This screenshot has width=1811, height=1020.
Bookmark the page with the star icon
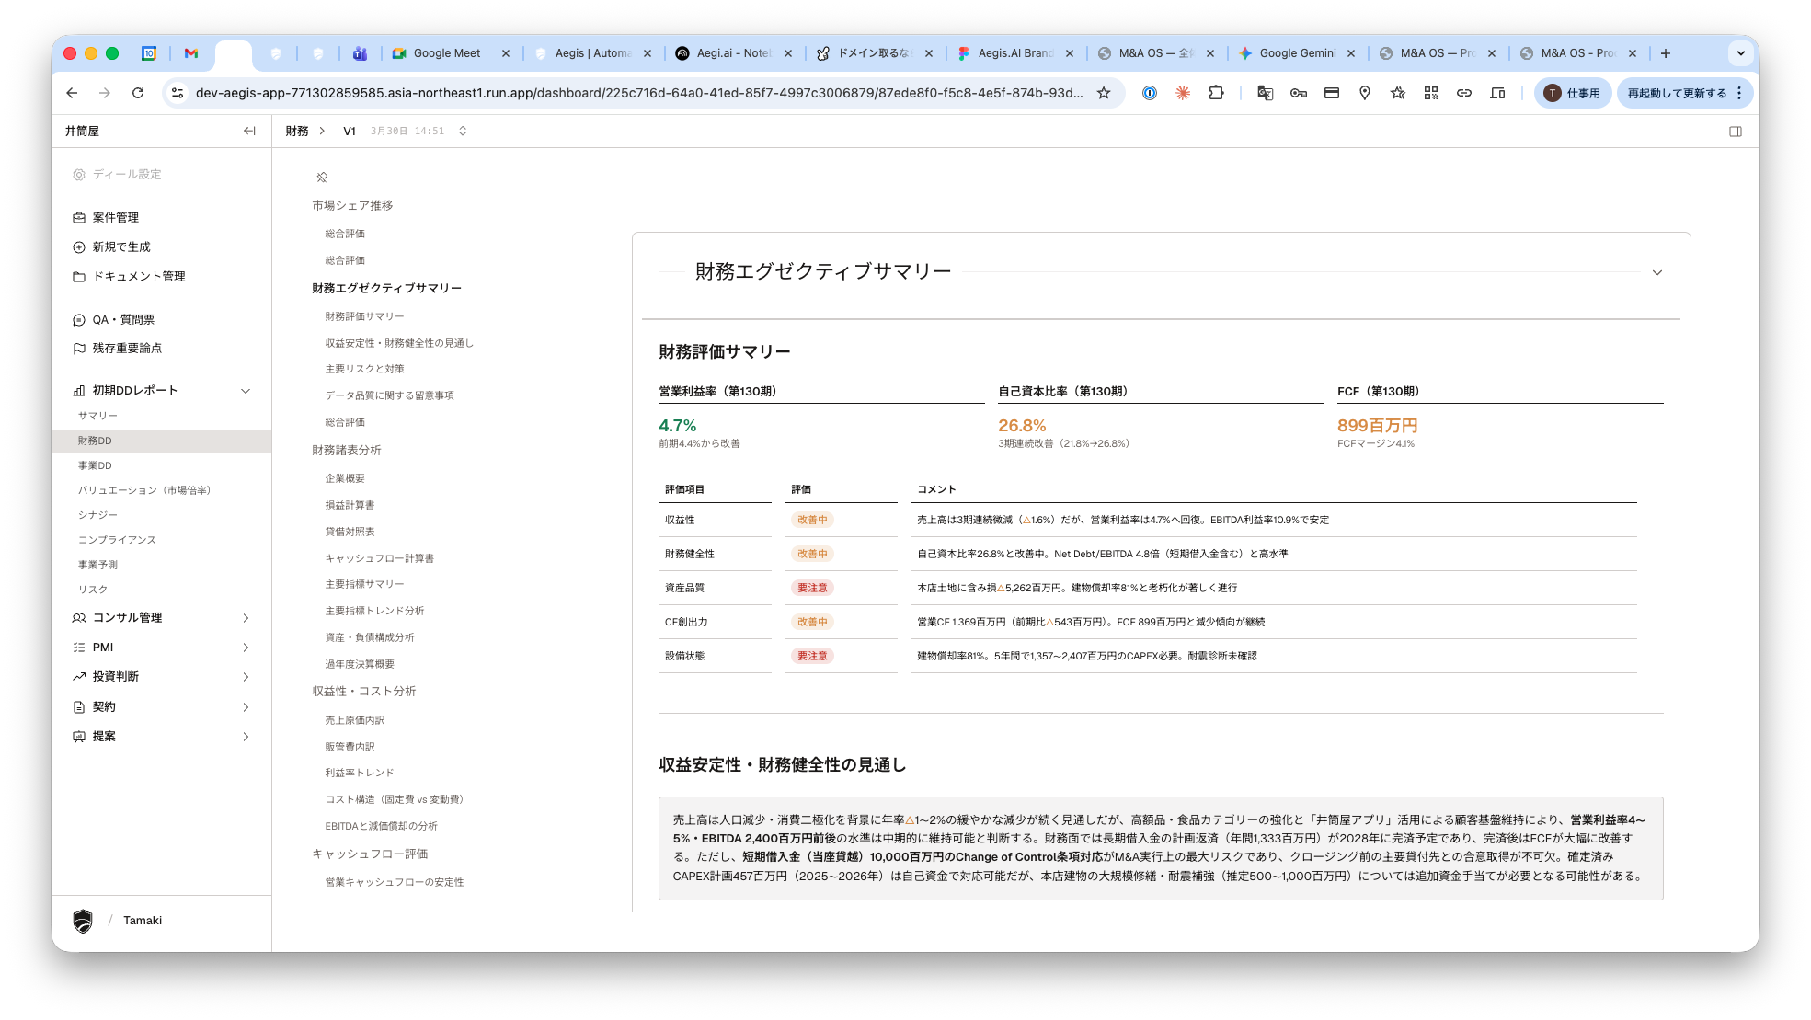coord(1103,92)
